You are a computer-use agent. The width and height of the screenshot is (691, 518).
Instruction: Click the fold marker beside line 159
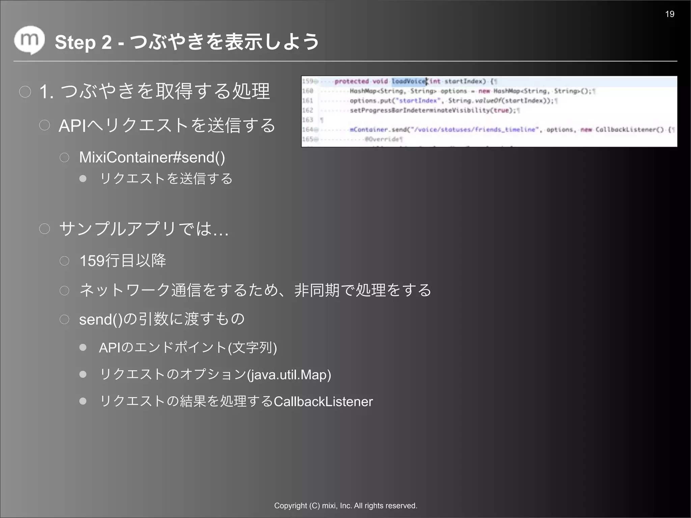316,81
